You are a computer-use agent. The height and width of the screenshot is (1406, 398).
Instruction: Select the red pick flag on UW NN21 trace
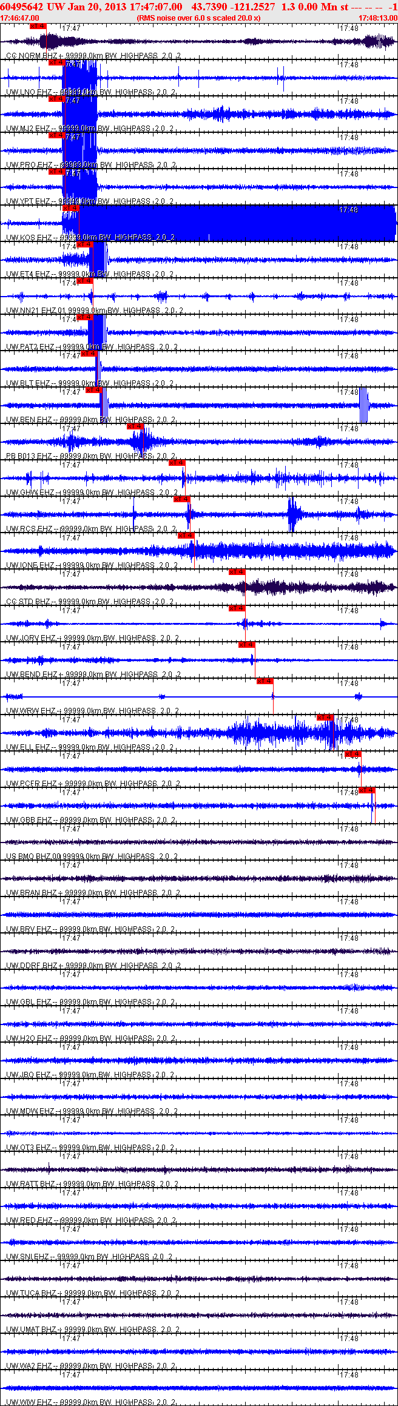coord(84,281)
